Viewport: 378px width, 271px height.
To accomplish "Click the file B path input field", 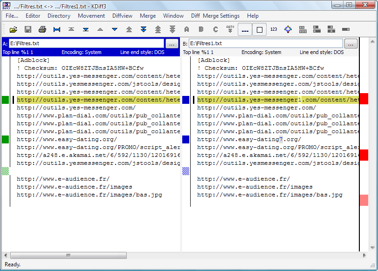I will pos(266,43).
